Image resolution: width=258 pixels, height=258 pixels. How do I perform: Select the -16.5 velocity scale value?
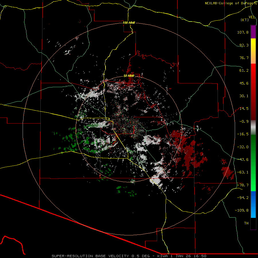[x=243, y=134]
